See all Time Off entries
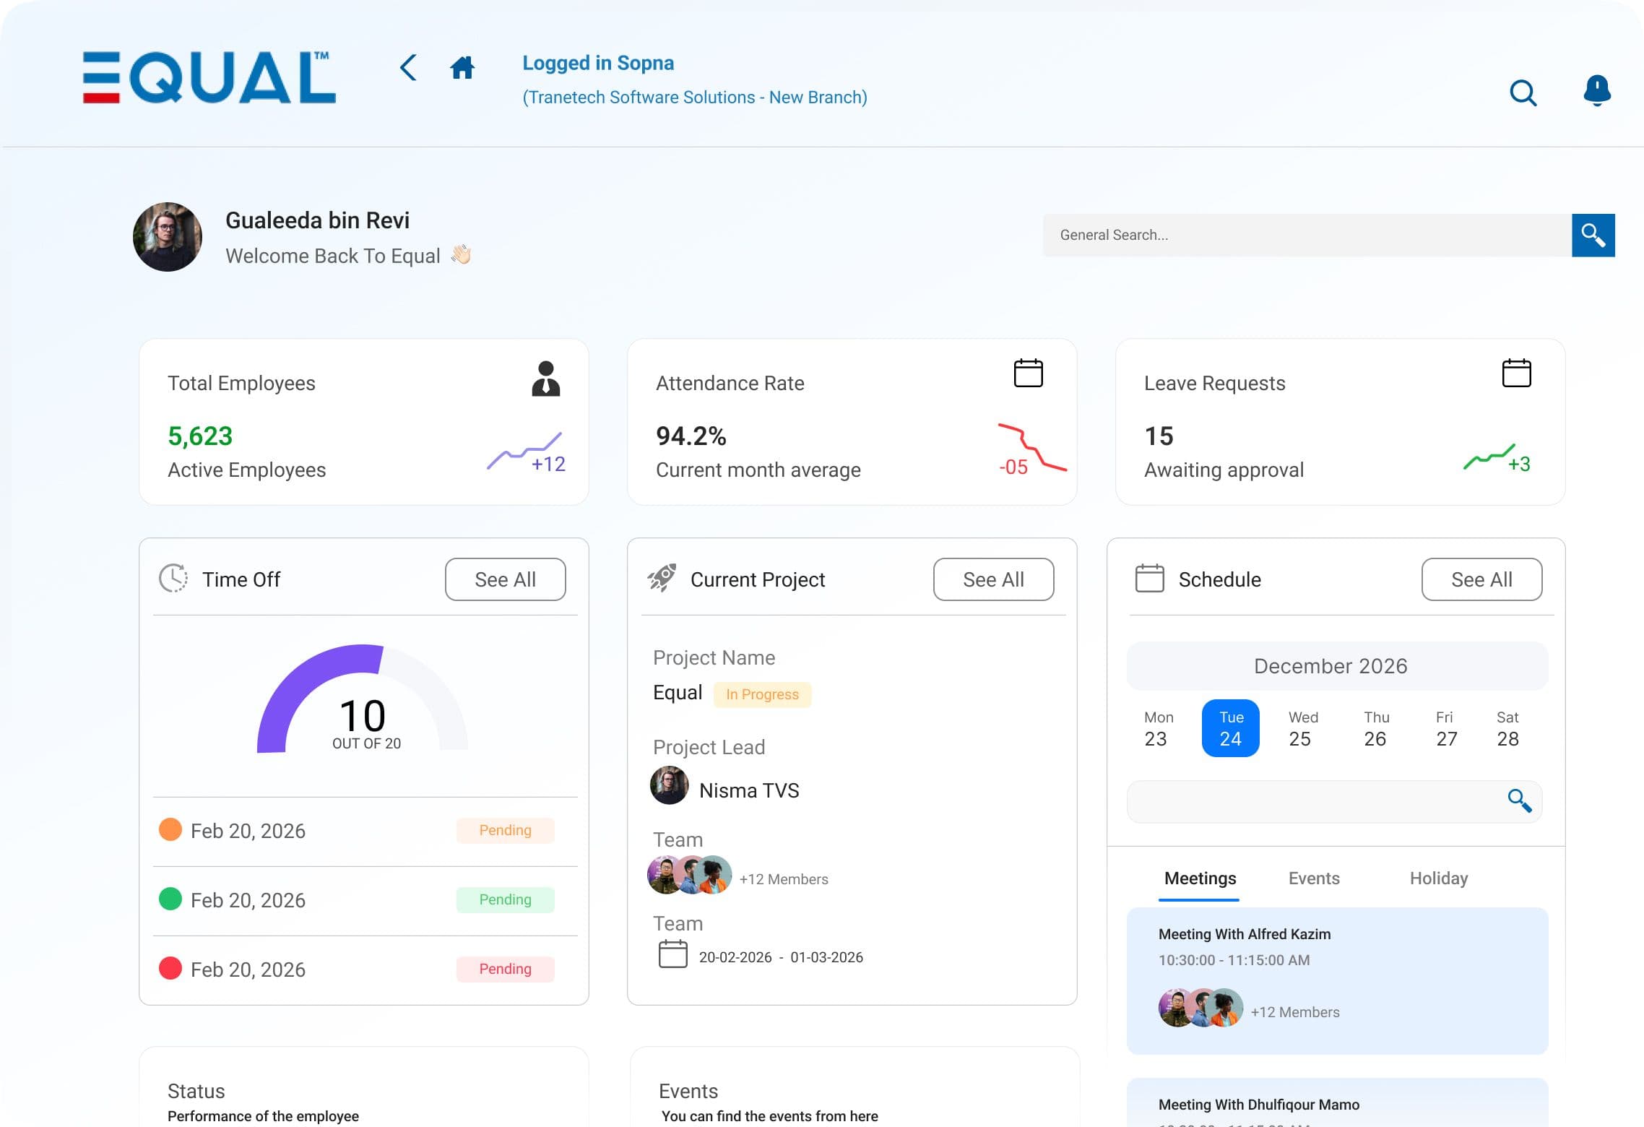1644x1127 pixels. tap(505, 579)
